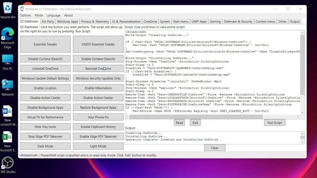
Task: Select the OBS Studio desktop shortcut
Action: (x=7, y=165)
